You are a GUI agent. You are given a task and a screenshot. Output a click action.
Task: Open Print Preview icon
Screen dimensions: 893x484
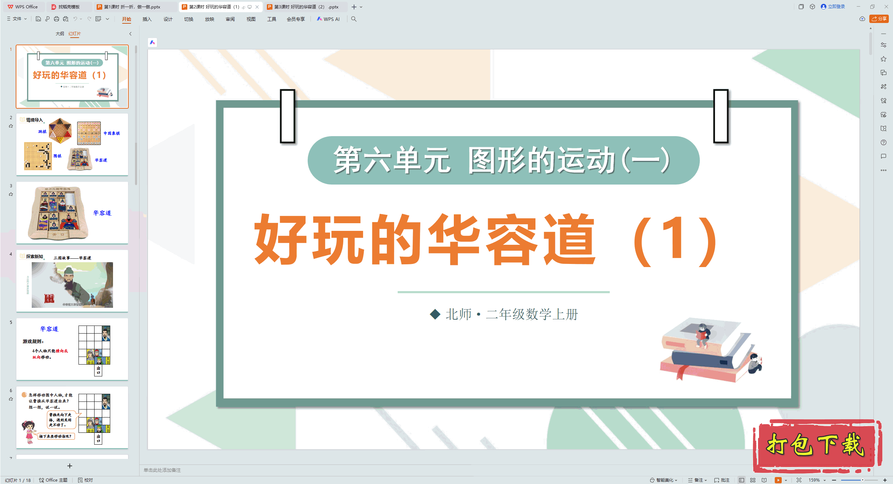(x=66, y=19)
